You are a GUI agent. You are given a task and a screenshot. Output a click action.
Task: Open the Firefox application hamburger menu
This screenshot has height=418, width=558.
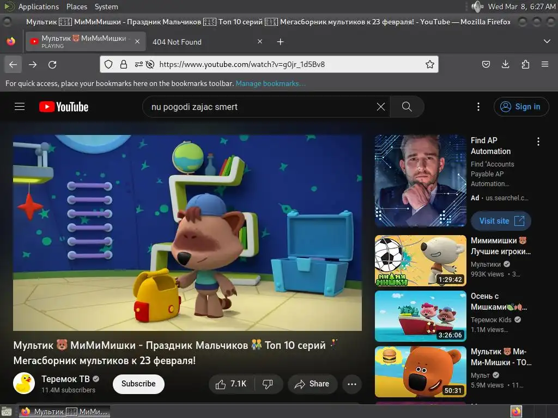[x=545, y=64]
